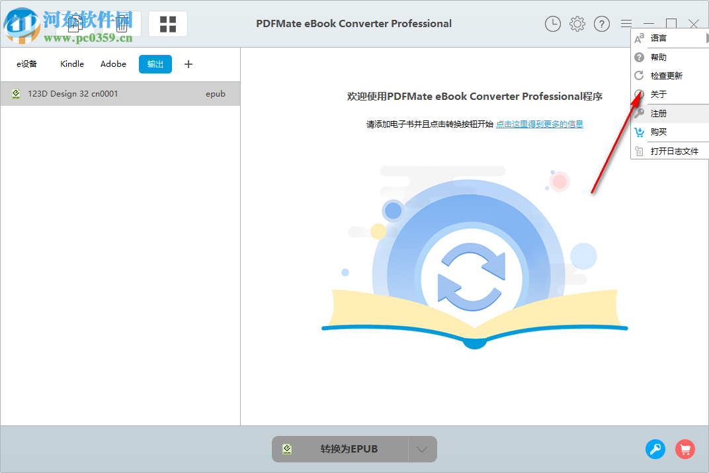
Task: Open the 点击这里得到更多的信息 link
Action: click(539, 124)
